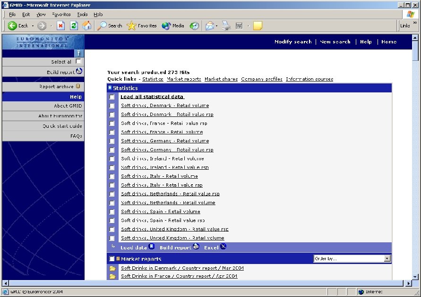Open the Information sources quick link
This screenshot has height=297, width=421.
coord(309,79)
